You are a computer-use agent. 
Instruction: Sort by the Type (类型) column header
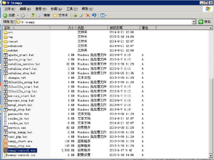pyautogui.click(x=92, y=28)
